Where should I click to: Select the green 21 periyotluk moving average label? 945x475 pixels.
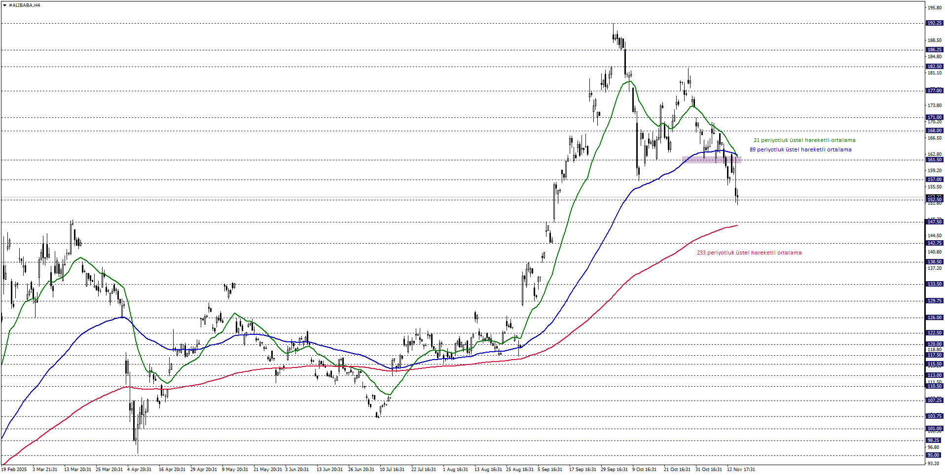pyautogui.click(x=804, y=141)
